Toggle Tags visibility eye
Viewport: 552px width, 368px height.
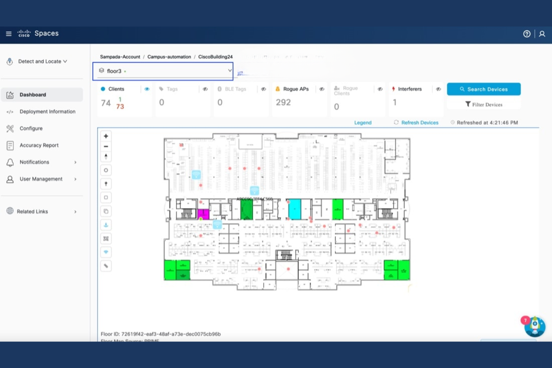205,89
